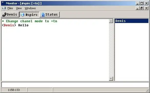Click the globe icon in the menu bar
The width and height of the screenshot is (150, 93).
tap(4, 8)
